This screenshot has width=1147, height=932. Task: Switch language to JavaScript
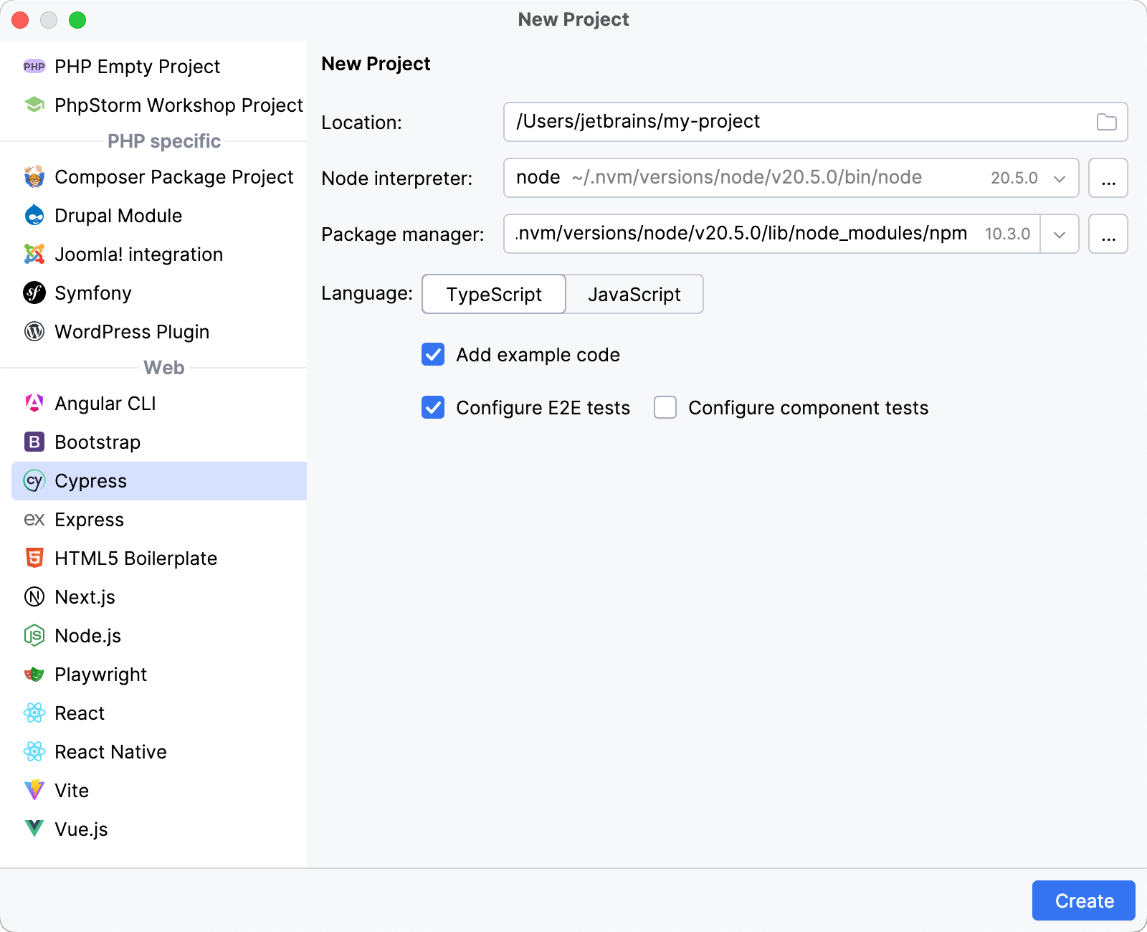[x=634, y=294]
